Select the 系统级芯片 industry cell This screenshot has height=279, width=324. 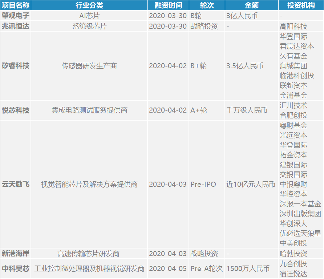click(x=89, y=26)
